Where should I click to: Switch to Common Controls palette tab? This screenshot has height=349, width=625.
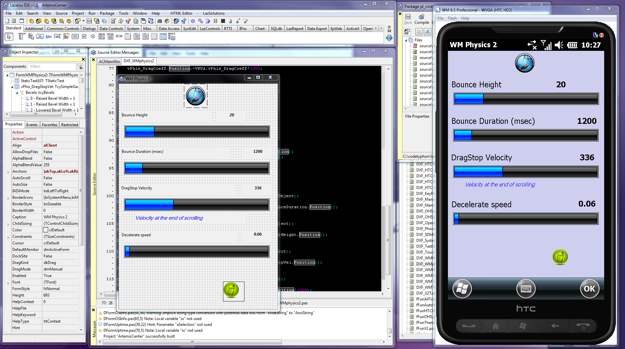point(63,29)
